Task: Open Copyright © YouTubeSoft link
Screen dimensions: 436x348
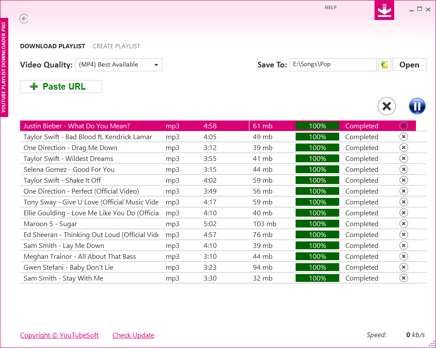Action: [59, 335]
